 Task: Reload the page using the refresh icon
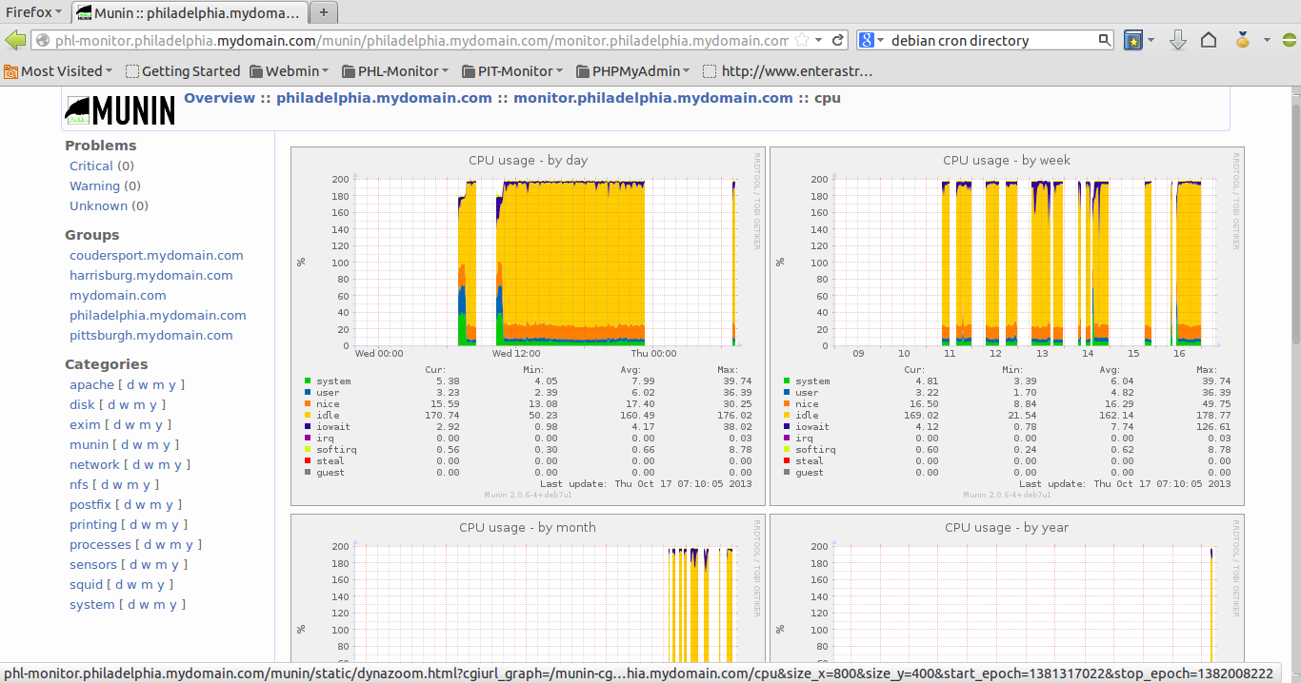pyautogui.click(x=837, y=41)
